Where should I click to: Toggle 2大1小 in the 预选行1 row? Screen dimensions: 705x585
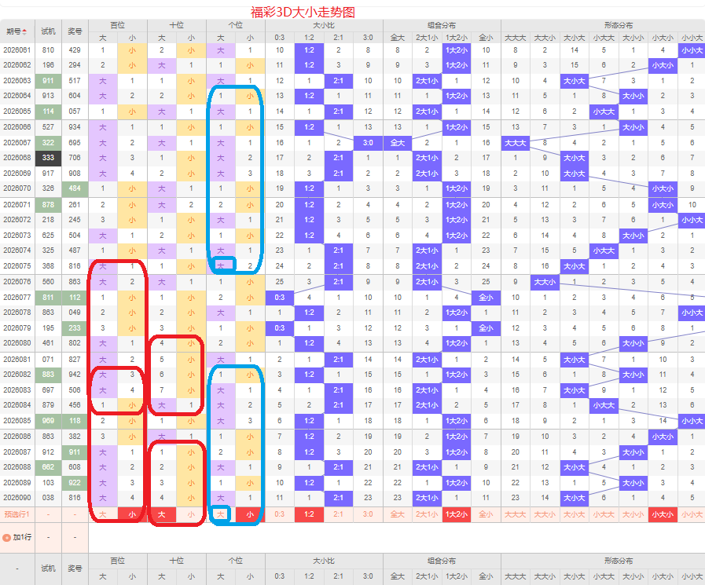[427, 514]
